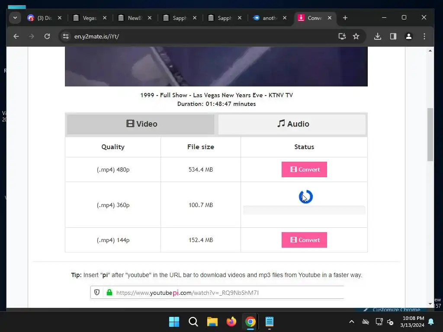The height and width of the screenshot is (332, 443).
Task: Open Windows taskbar search
Action: point(193,322)
